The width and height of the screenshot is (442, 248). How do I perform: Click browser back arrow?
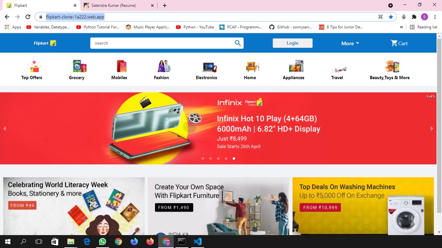click(x=7, y=17)
